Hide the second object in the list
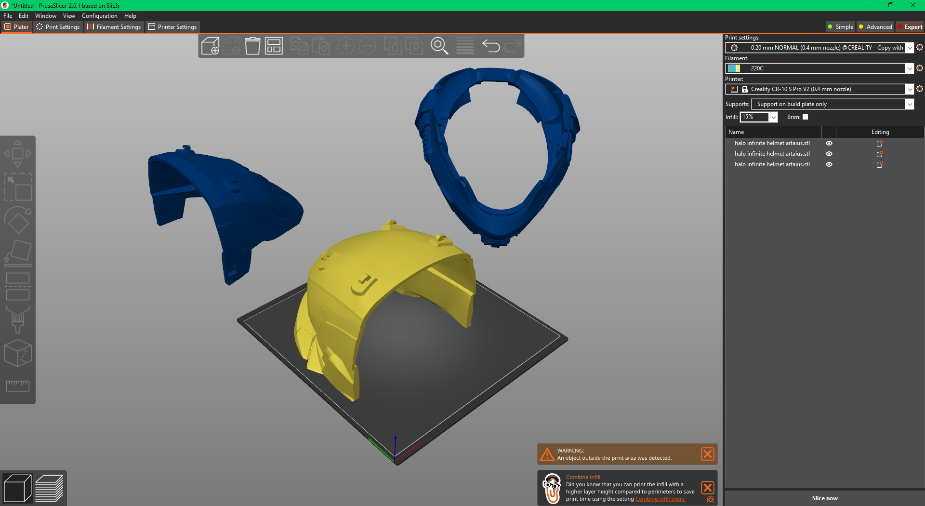 click(829, 154)
